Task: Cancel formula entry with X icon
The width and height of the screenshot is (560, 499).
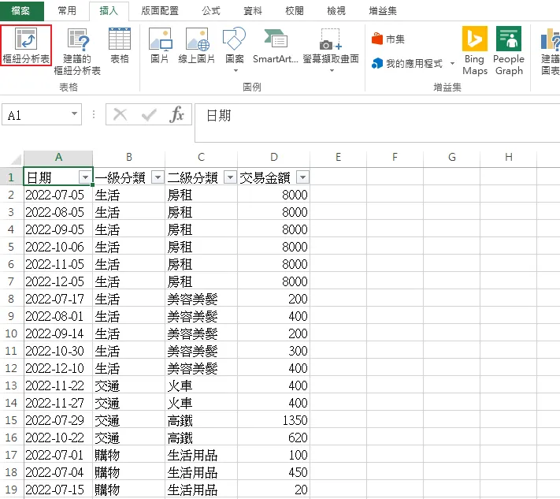Action: (x=120, y=115)
